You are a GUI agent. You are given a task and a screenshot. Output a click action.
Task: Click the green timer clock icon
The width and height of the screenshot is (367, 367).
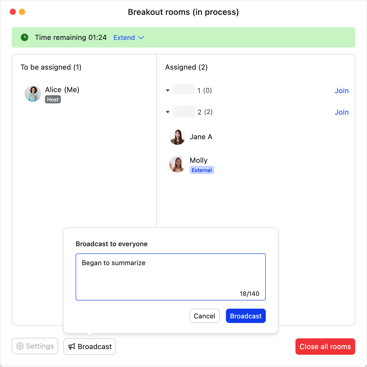[x=25, y=37]
